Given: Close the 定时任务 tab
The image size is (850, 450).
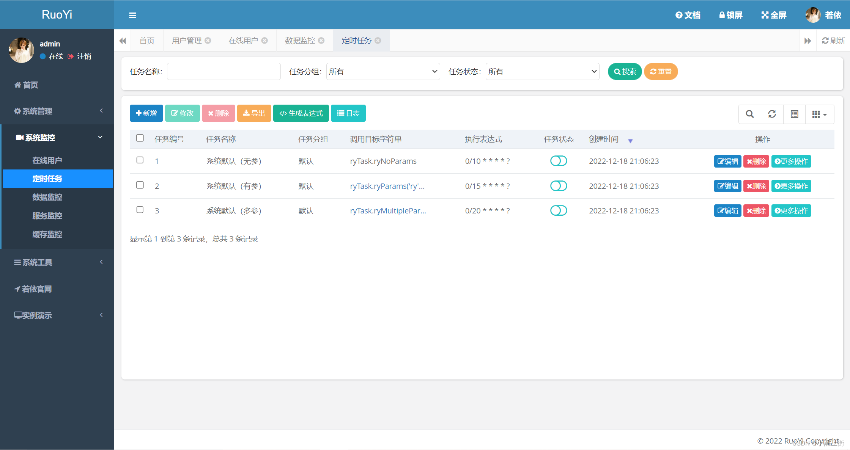Looking at the screenshot, I should pyautogui.click(x=378, y=41).
